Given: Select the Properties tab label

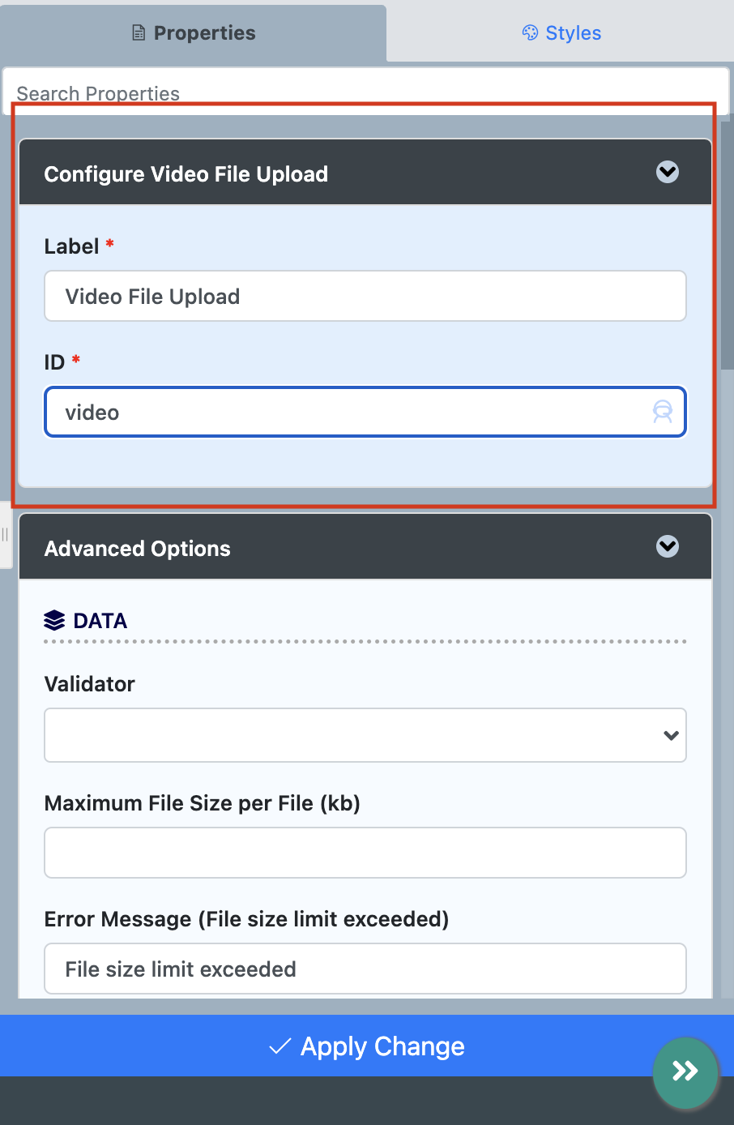Looking at the screenshot, I should [x=204, y=33].
